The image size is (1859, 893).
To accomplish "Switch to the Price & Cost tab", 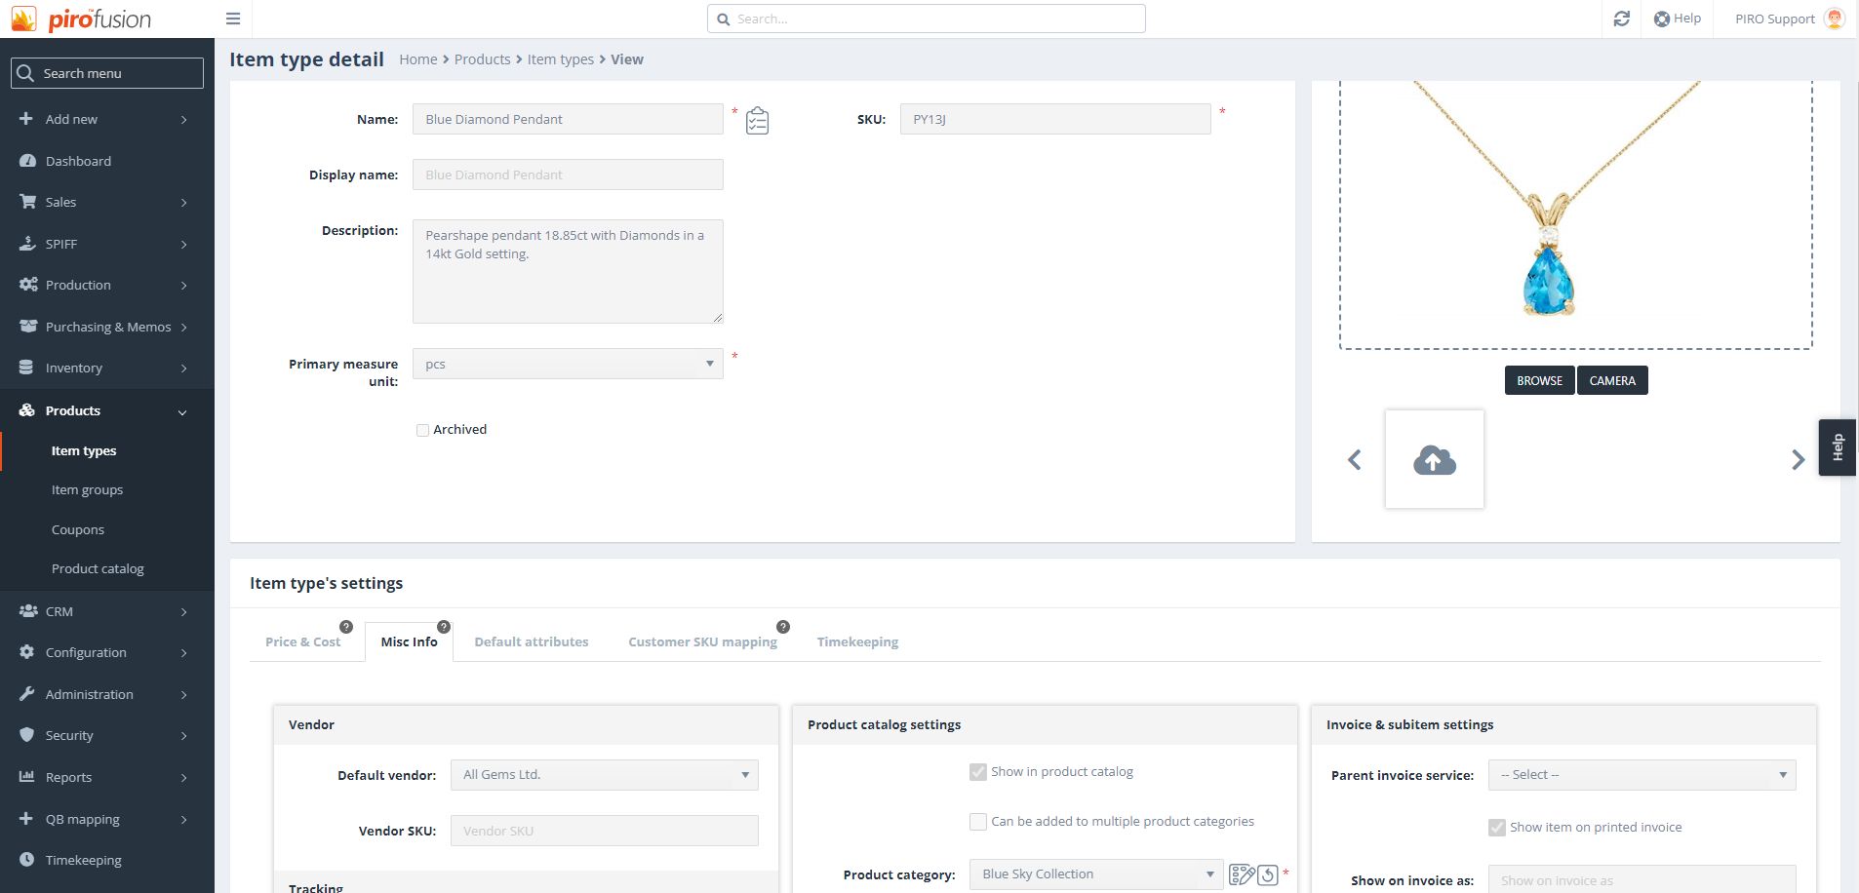I will click(302, 641).
